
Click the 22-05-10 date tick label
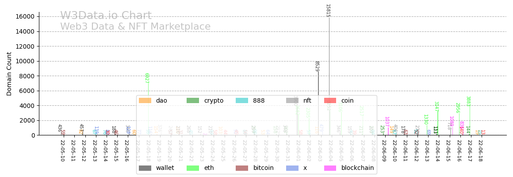[x=62, y=150]
